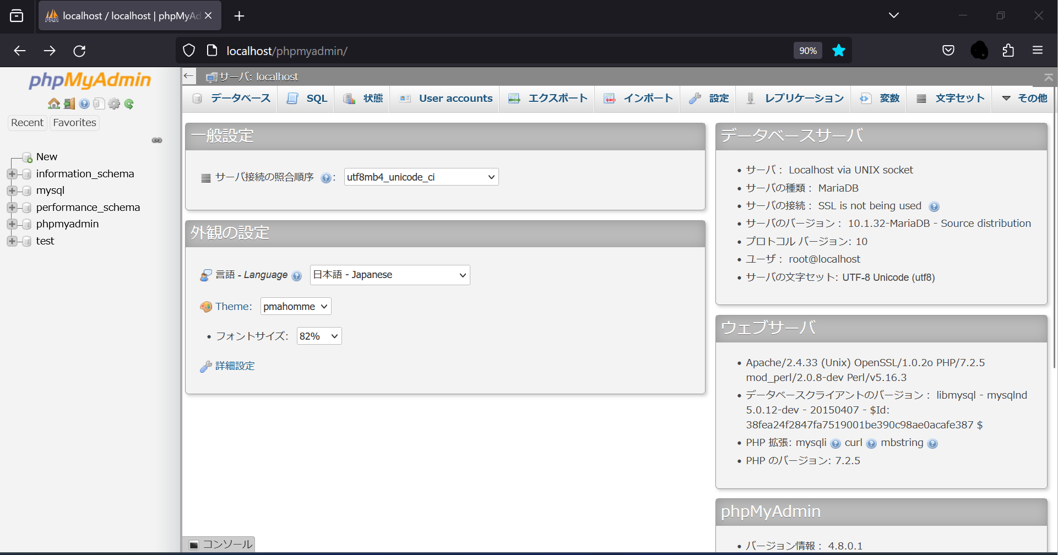Click the phpMyAdmin home icon
1058x555 pixels.
pos(54,104)
